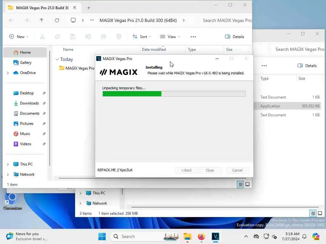
Task: Select Gallery in navigation pane
Action: pyautogui.click(x=25, y=63)
